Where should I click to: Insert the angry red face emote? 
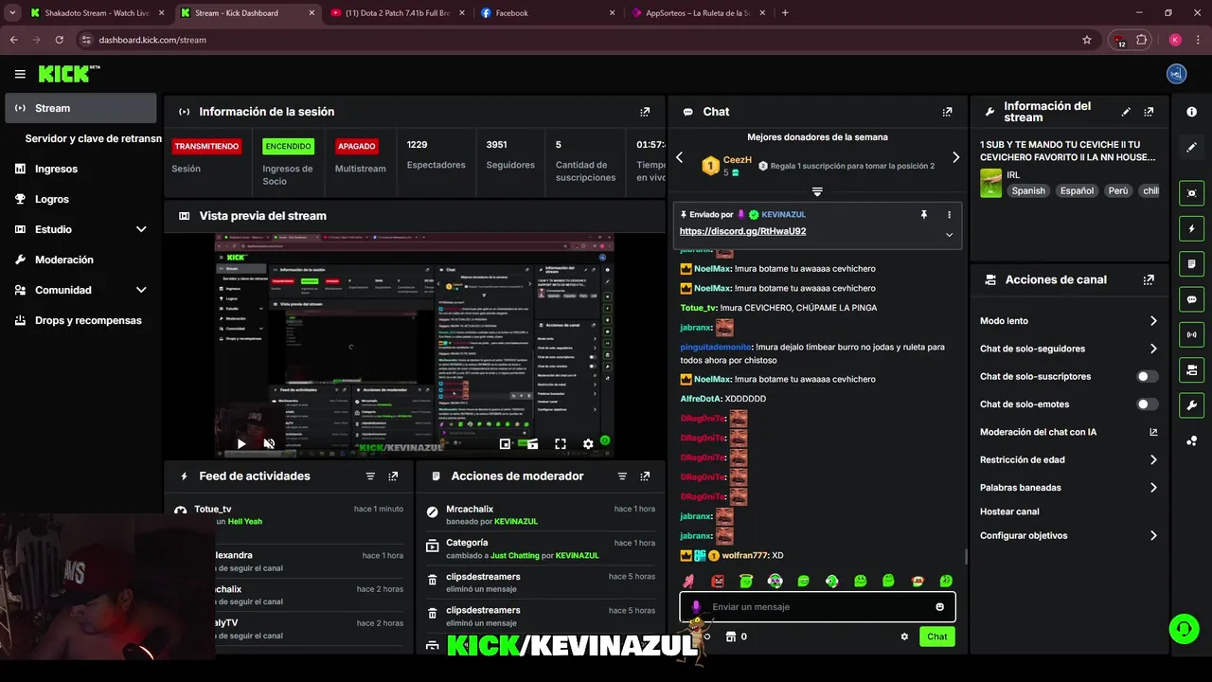click(718, 581)
